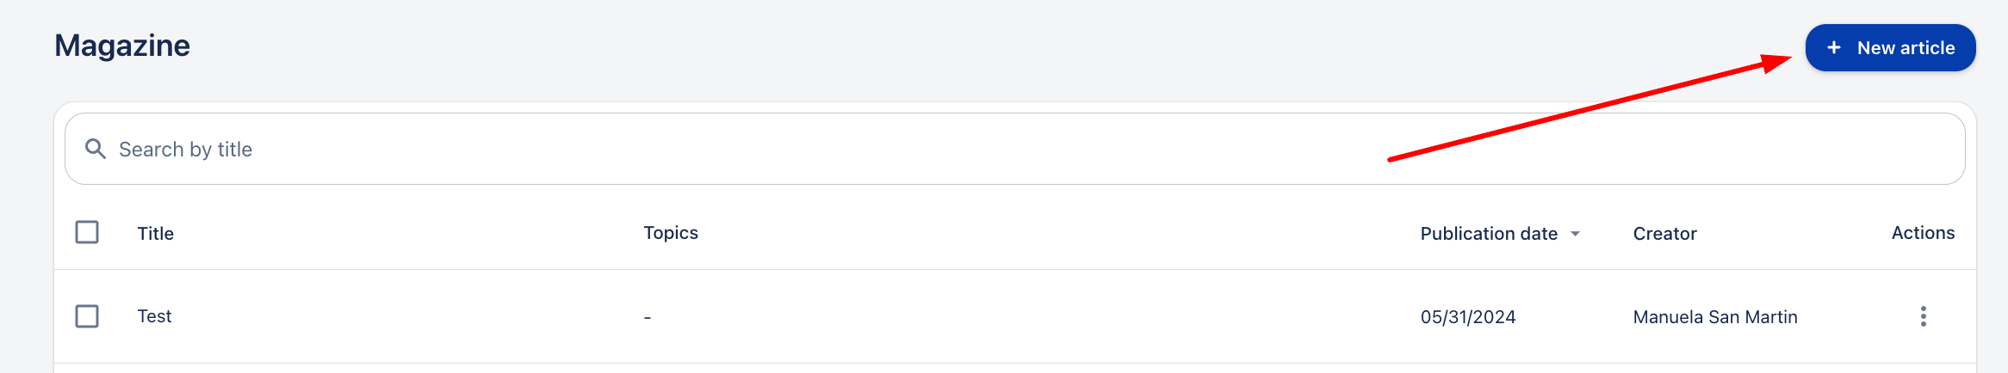Click the New article button
The height and width of the screenshot is (373, 2008).
click(x=1890, y=48)
